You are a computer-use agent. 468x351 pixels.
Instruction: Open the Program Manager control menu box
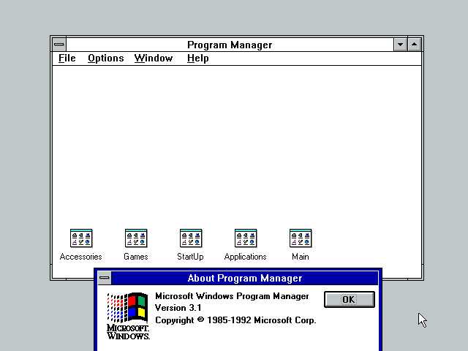(x=59, y=45)
